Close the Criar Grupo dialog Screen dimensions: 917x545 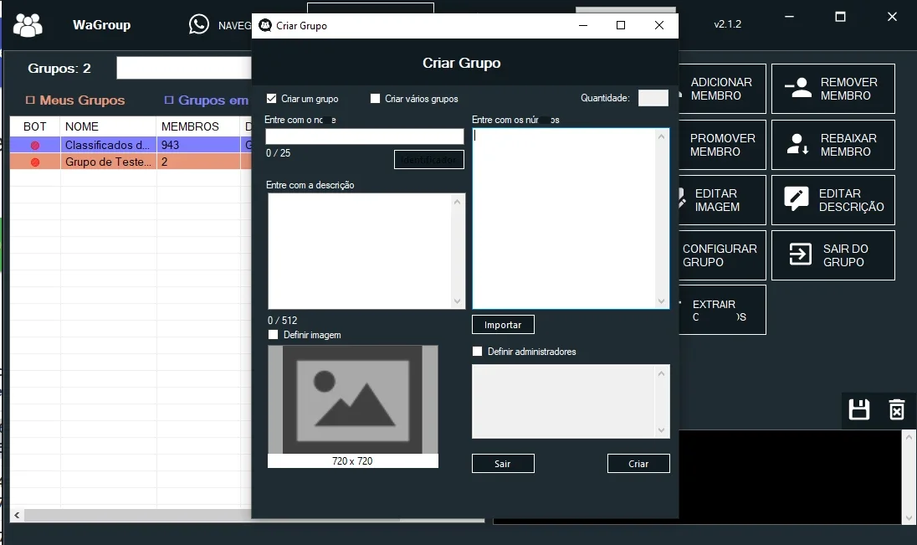[659, 25]
